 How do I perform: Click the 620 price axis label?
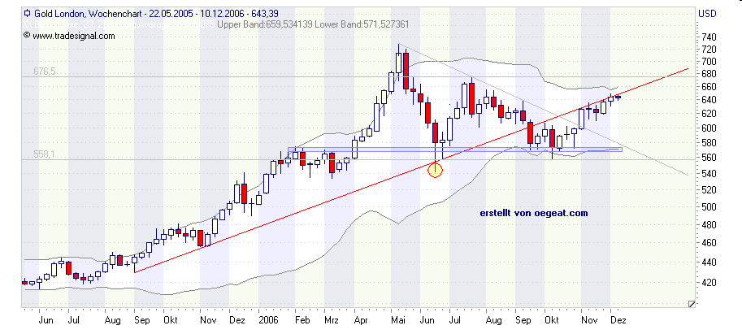tap(709, 114)
